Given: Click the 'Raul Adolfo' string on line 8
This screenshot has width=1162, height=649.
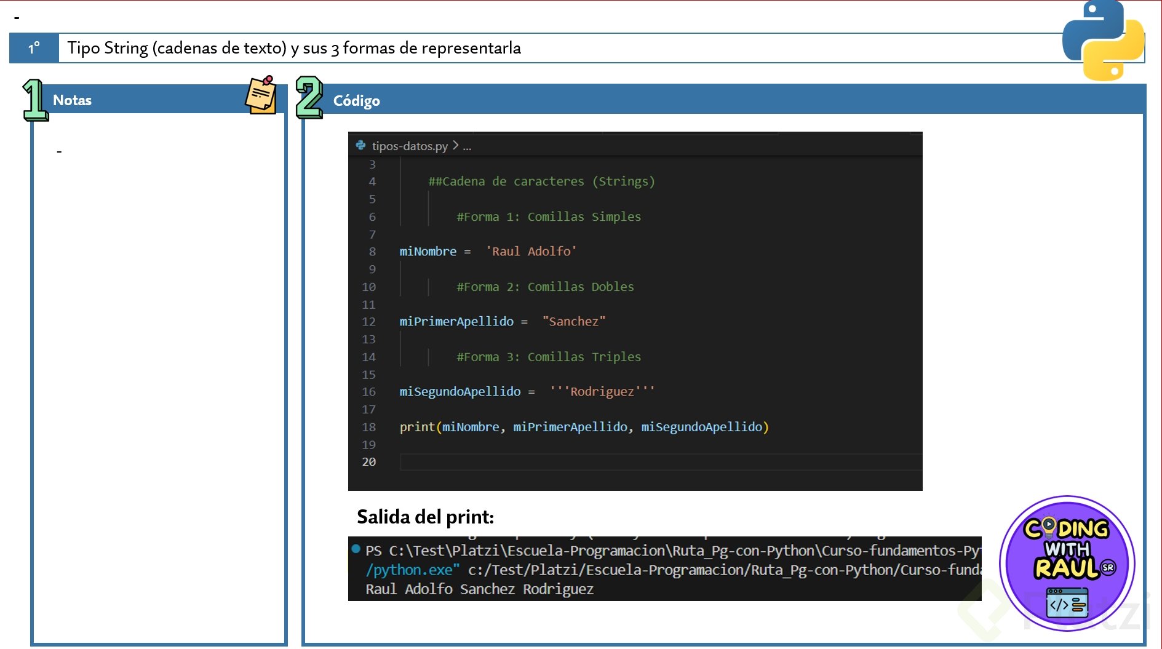Looking at the screenshot, I should 531,252.
